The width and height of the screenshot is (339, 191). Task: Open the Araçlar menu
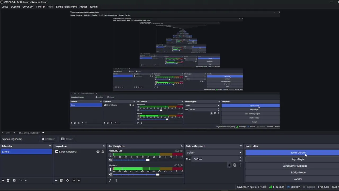(83, 7)
